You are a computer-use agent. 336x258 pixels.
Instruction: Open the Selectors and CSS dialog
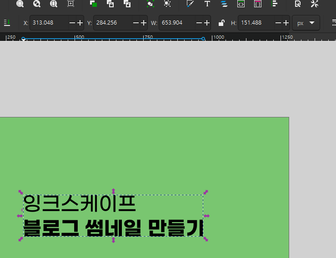tap(258, 4)
